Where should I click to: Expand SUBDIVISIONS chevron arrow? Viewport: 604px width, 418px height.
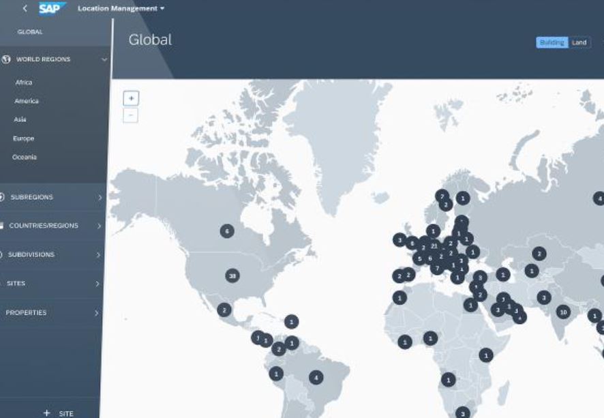pyautogui.click(x=99, y=254)
